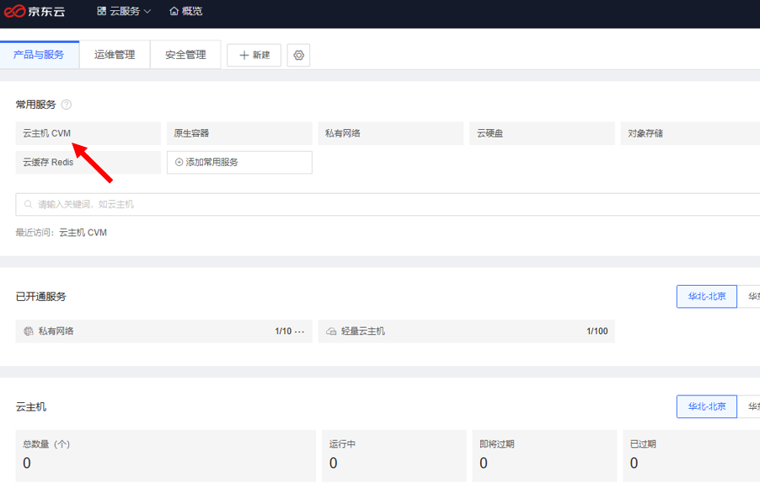
Task: Click the 已过期 count card
Action: 691,456
